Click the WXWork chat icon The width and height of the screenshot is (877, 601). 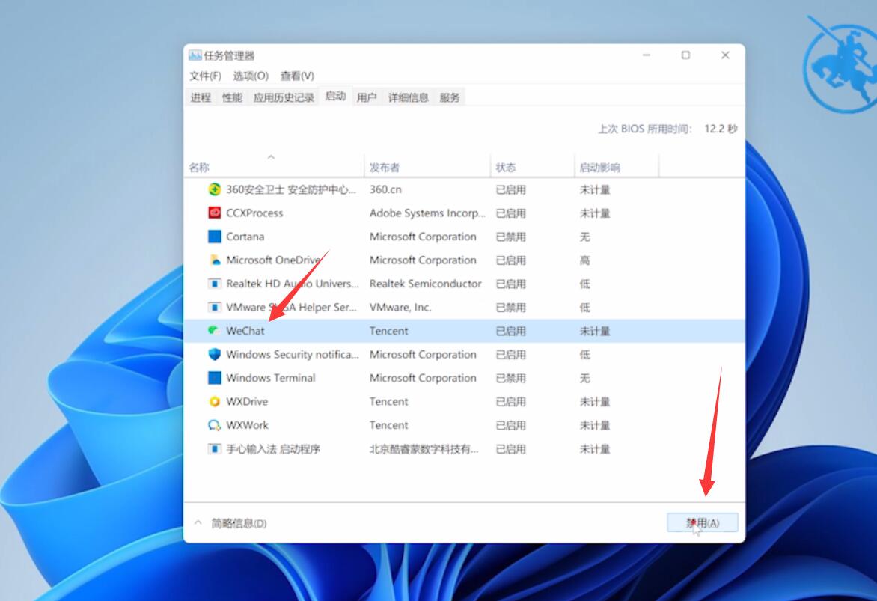(214, 424)
